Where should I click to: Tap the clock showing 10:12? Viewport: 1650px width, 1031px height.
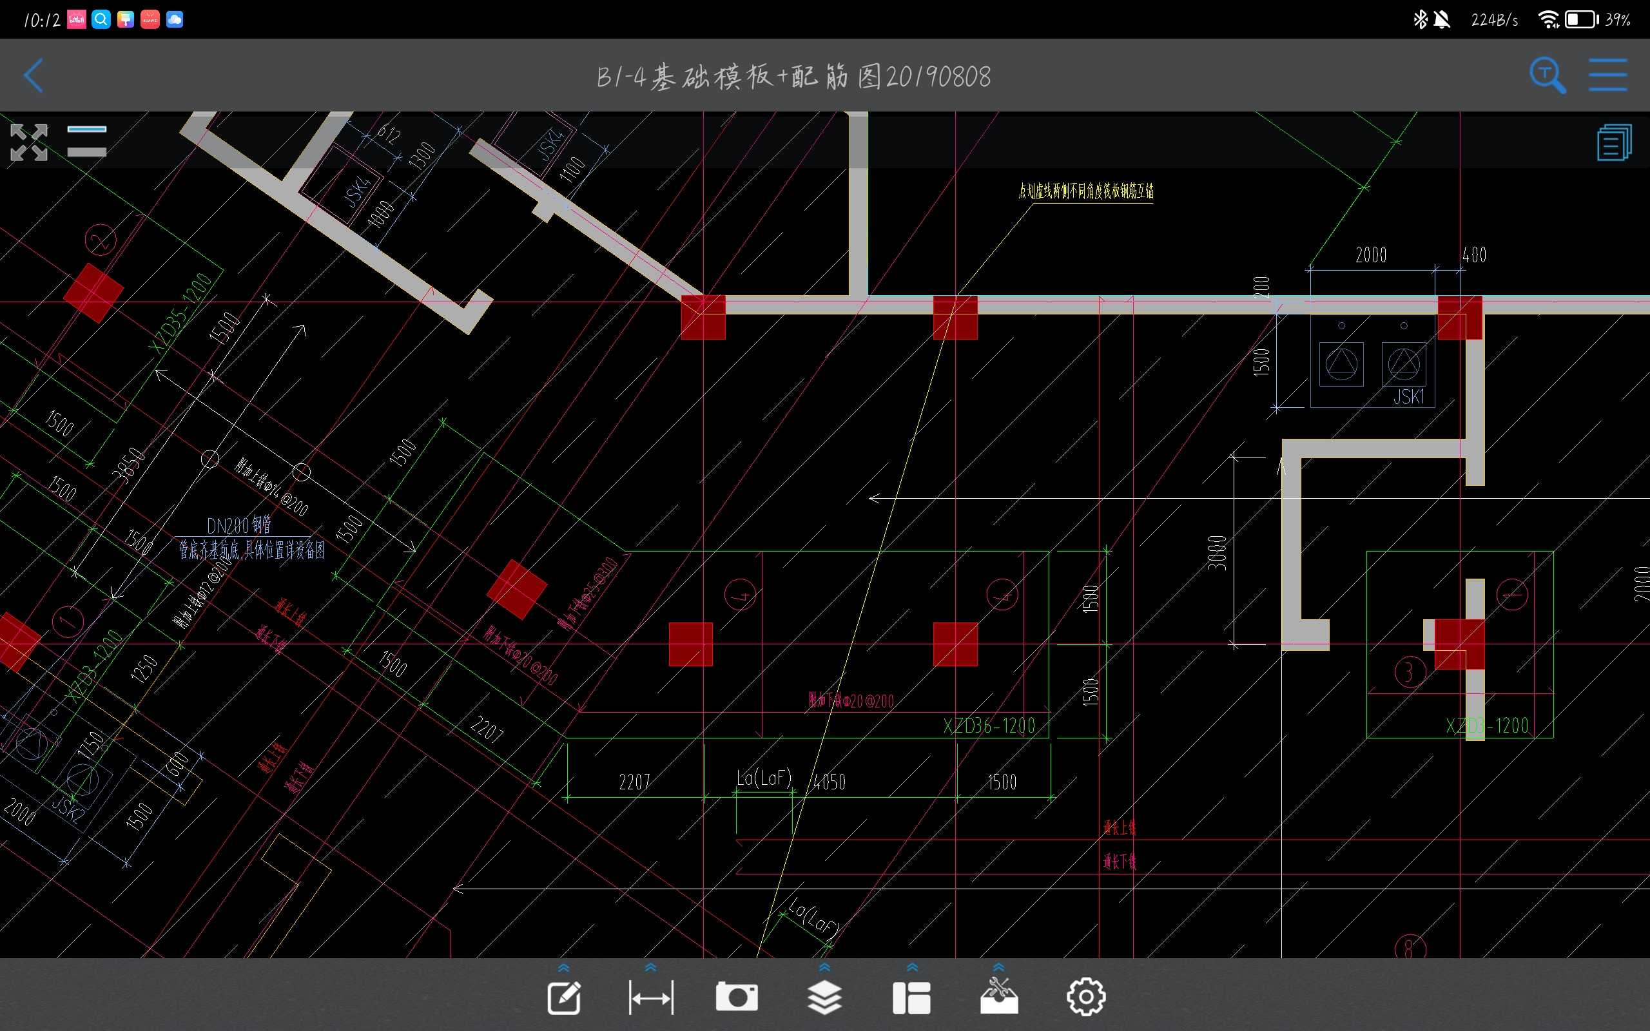[42, 20]
